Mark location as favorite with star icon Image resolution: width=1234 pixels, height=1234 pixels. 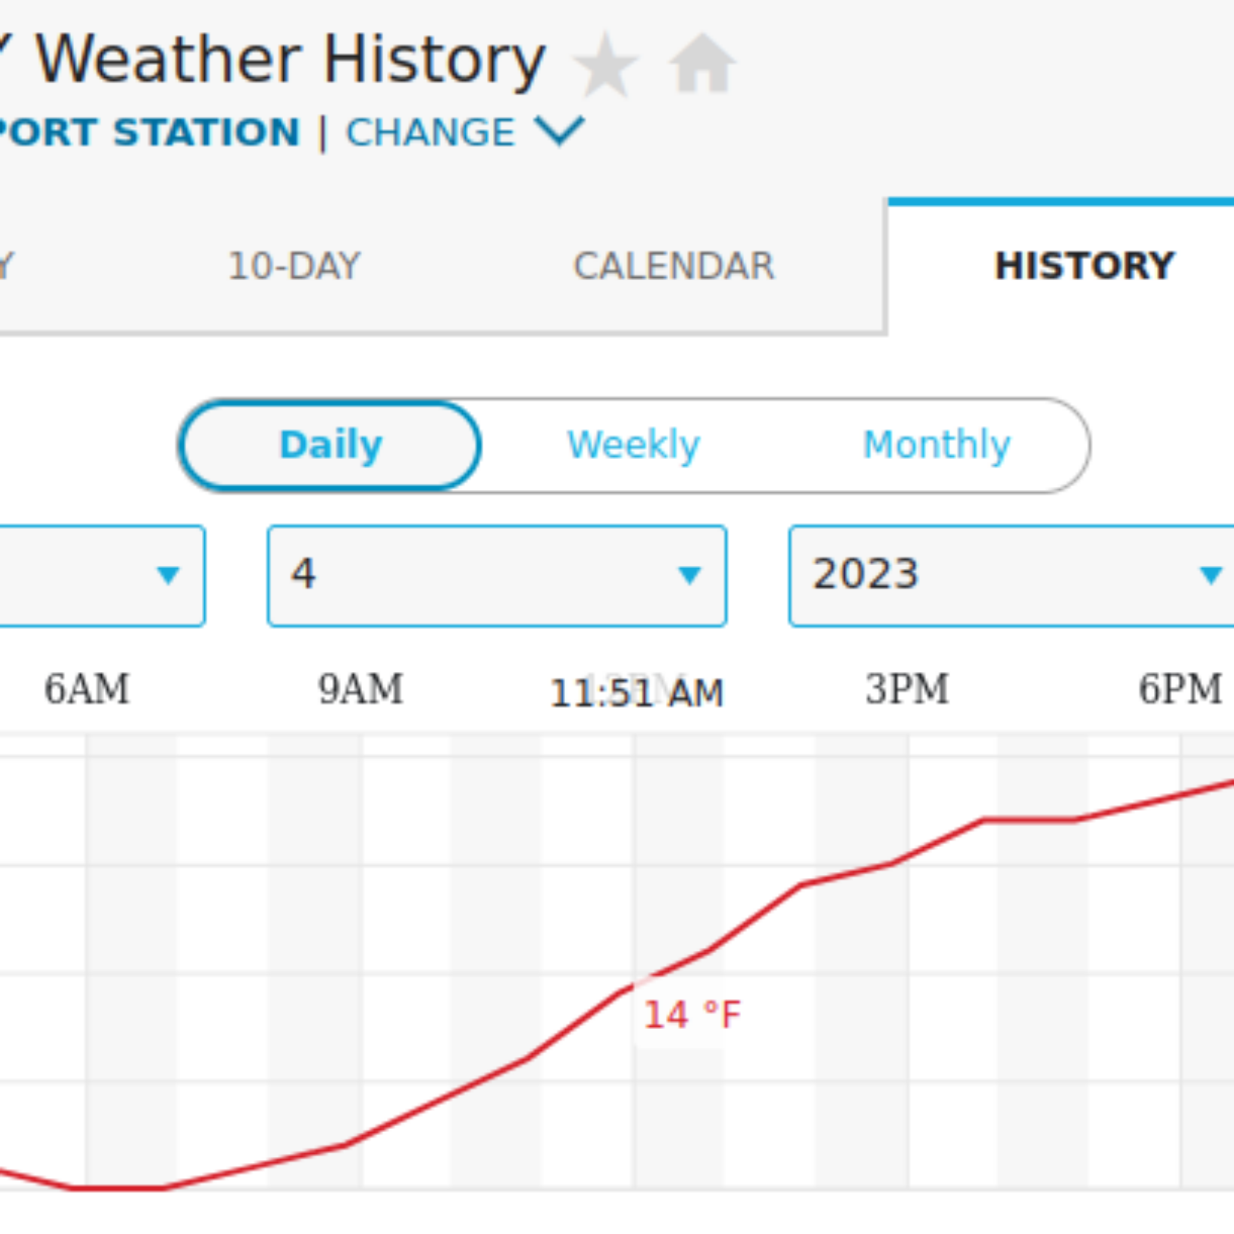click(605, 65)
